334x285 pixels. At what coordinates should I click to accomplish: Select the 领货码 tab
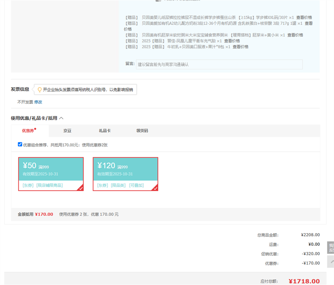(x=142, y=131)
